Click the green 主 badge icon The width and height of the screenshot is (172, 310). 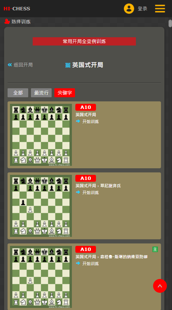point(155,249)
